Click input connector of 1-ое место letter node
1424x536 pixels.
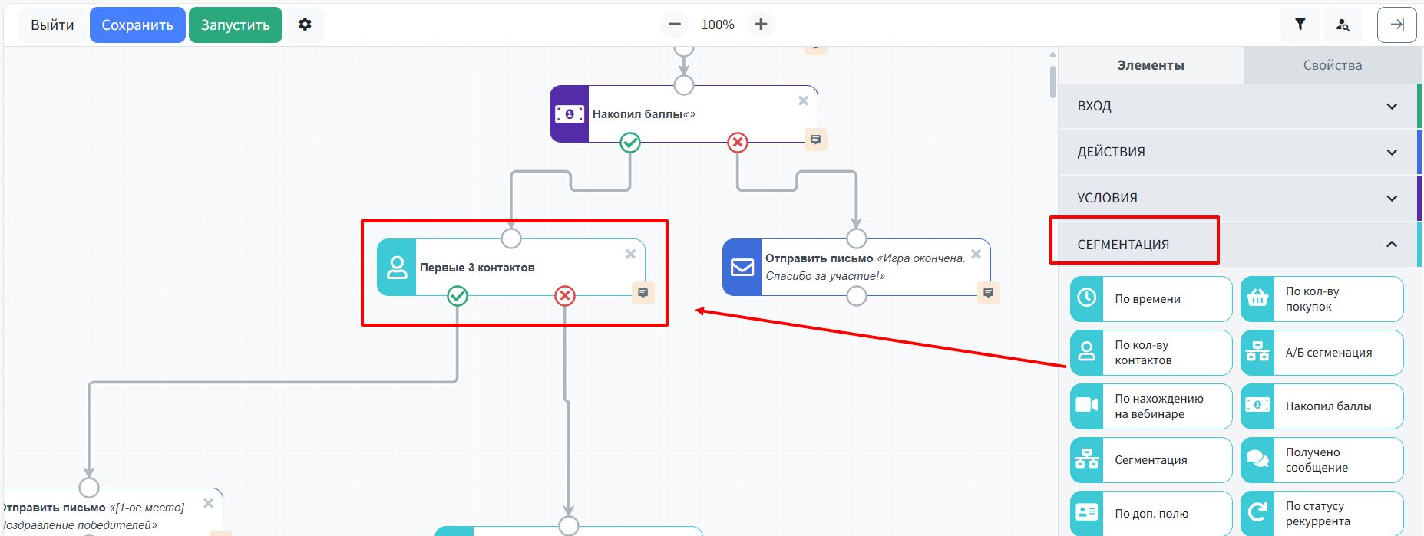[89, 488]
